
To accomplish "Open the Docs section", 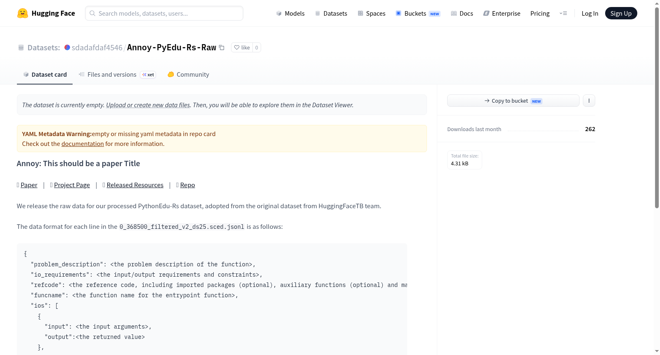I will tap(462, 13).
